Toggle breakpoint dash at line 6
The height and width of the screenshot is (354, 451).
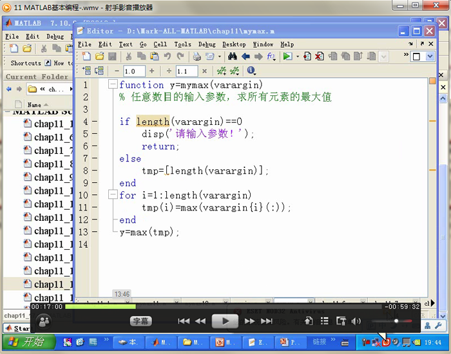click(95, 146)
